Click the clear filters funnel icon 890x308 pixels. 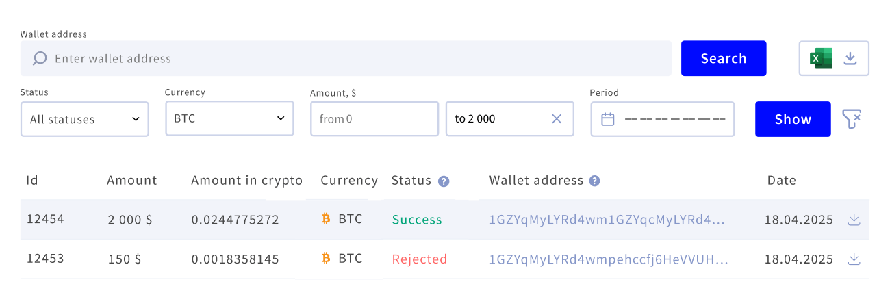pos(851,119)
